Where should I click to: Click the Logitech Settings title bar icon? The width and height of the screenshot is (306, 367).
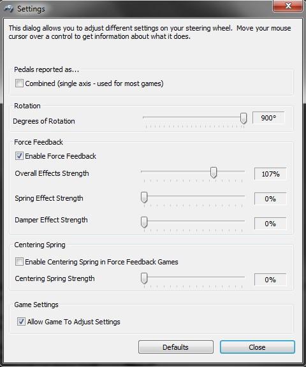(x=9, y=9)
